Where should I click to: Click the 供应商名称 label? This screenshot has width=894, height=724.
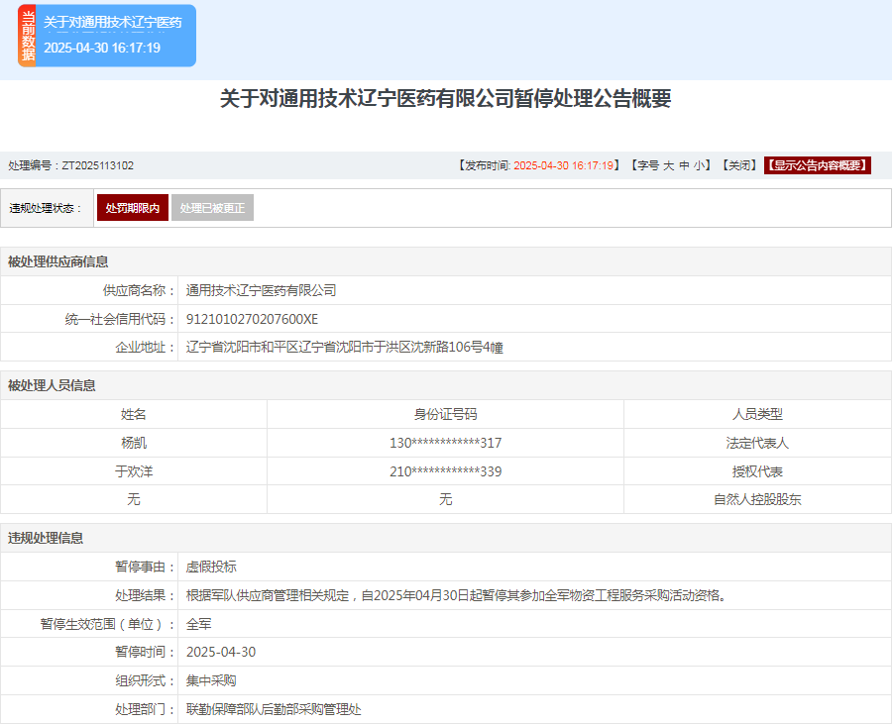(139, 290)
